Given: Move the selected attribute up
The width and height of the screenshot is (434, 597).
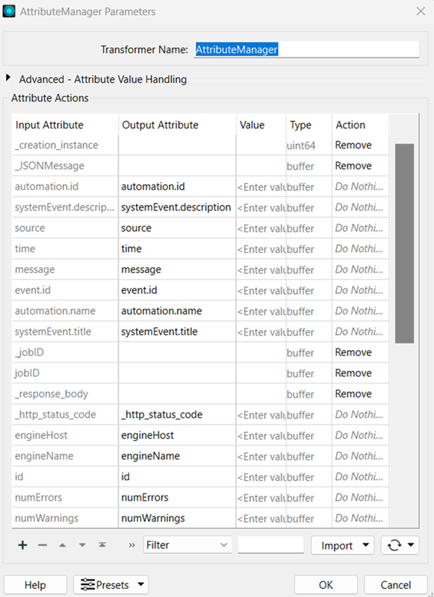Looking at the screenshot, I should 63,546.
